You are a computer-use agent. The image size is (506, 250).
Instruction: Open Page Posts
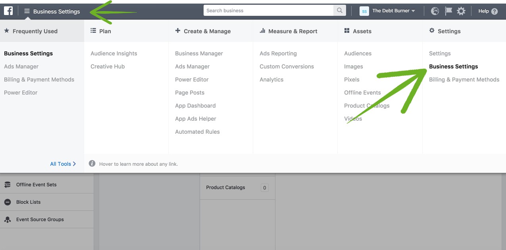[x=190, y=93]
